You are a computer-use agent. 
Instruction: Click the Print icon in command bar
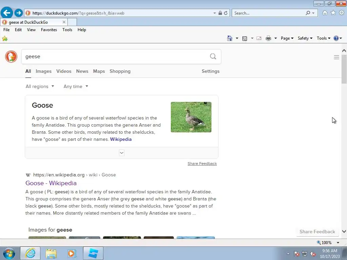(268, 38)
